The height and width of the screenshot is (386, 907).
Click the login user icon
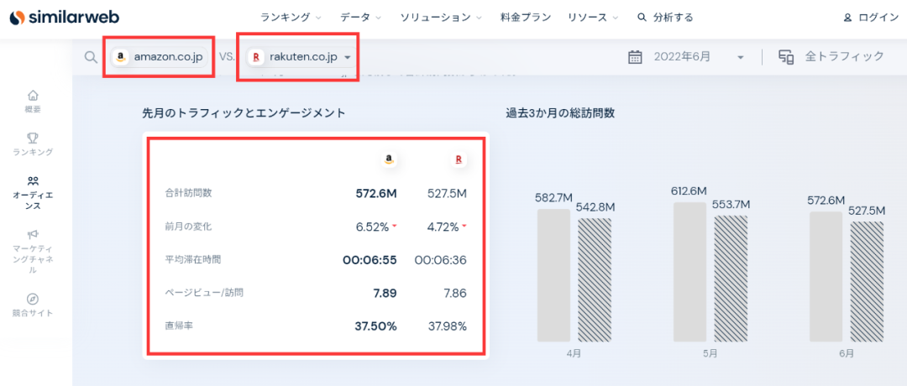(847, 18)
